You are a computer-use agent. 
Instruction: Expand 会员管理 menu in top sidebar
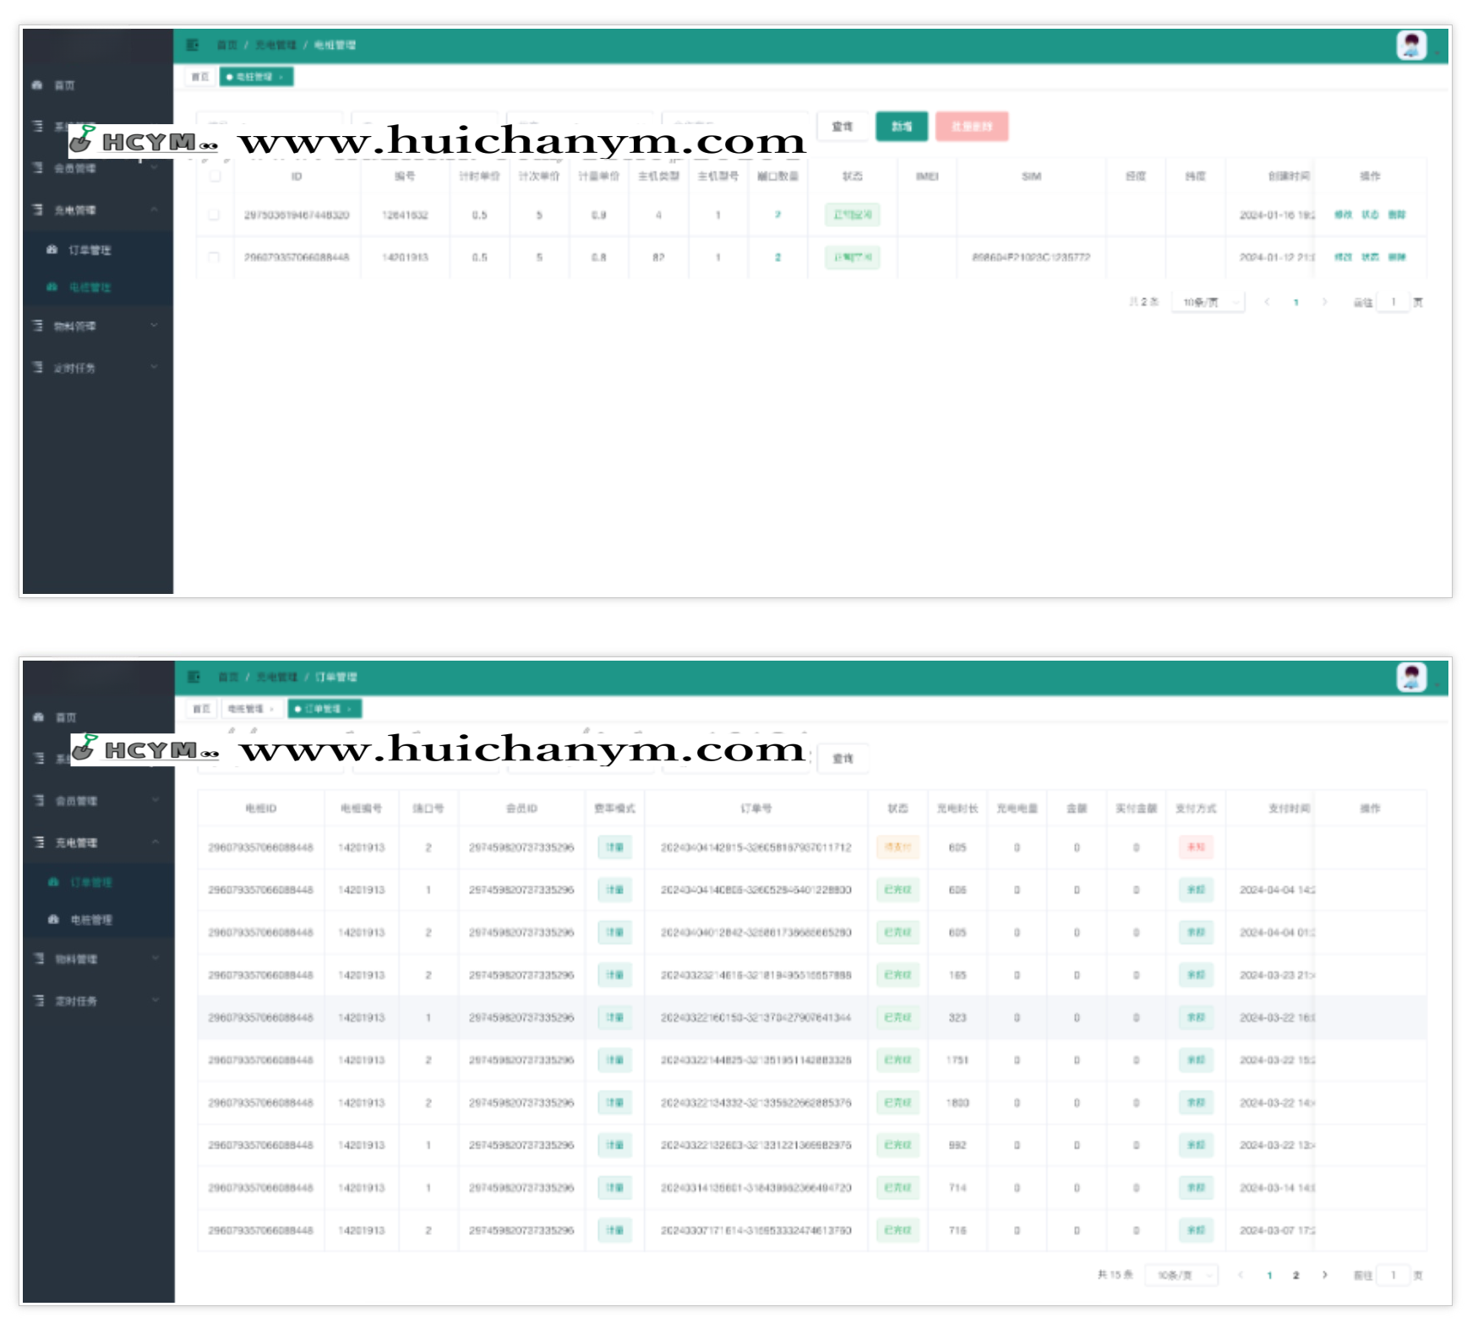[x=93, y=168]
